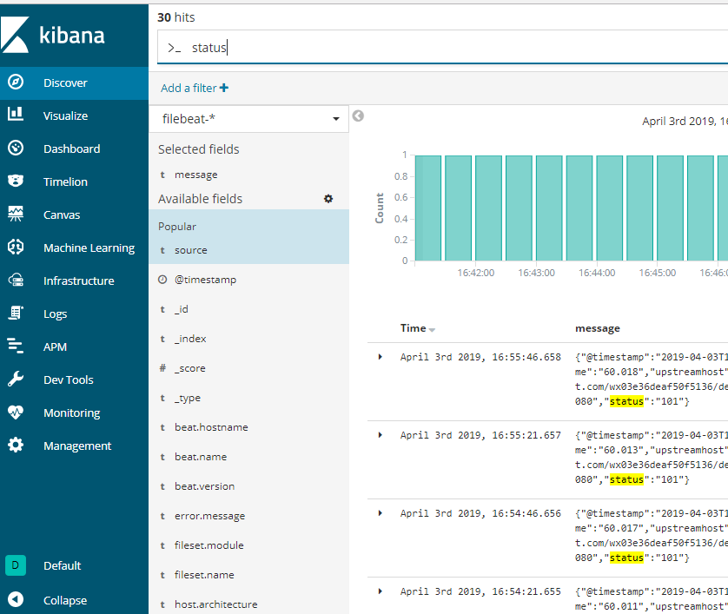
Task: Go to Monitoring in sidebar
Action: 72,413
